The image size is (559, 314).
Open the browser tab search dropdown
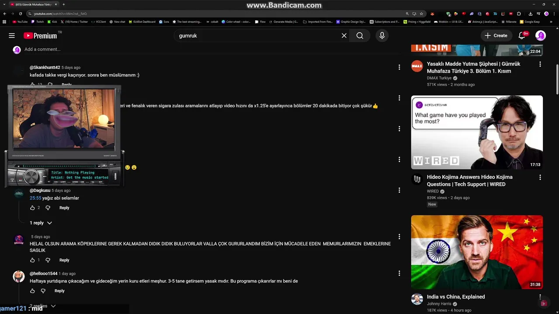(4, 4)
